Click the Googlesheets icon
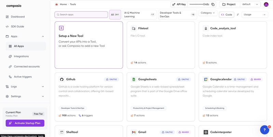 (133, 79)
